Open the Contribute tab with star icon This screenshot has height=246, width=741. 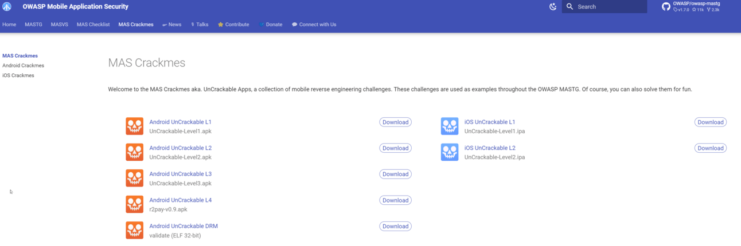tap(233, 25)
